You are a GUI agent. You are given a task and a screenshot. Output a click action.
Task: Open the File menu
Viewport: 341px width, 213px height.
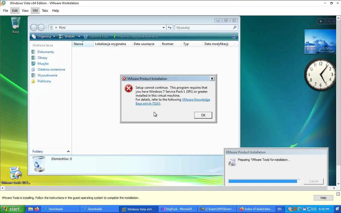click(x=6, y=11)
